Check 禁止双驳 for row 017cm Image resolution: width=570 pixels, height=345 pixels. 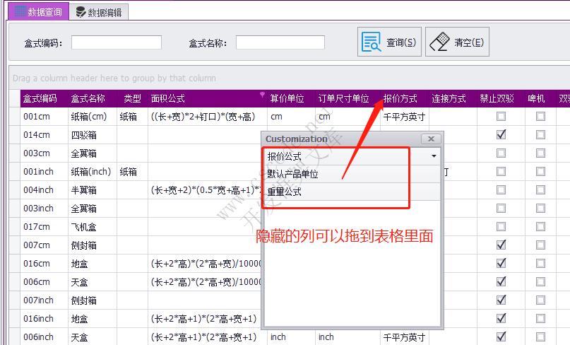point(501,227)
